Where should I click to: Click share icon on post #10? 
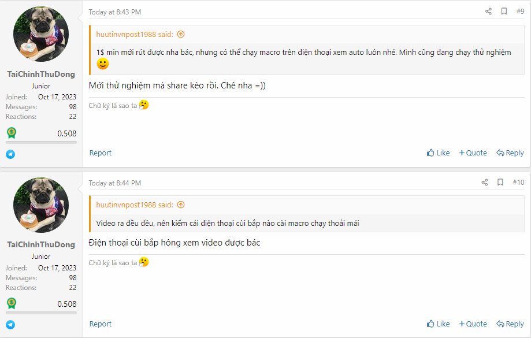coord(485,183)
